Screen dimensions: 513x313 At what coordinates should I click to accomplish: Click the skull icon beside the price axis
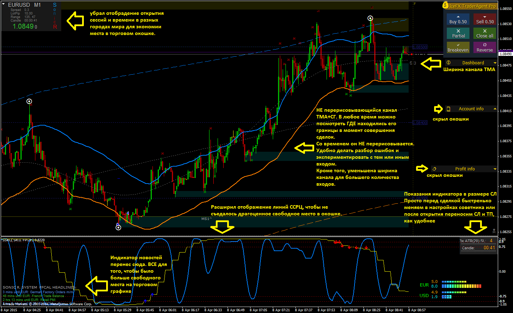(494, 231)
